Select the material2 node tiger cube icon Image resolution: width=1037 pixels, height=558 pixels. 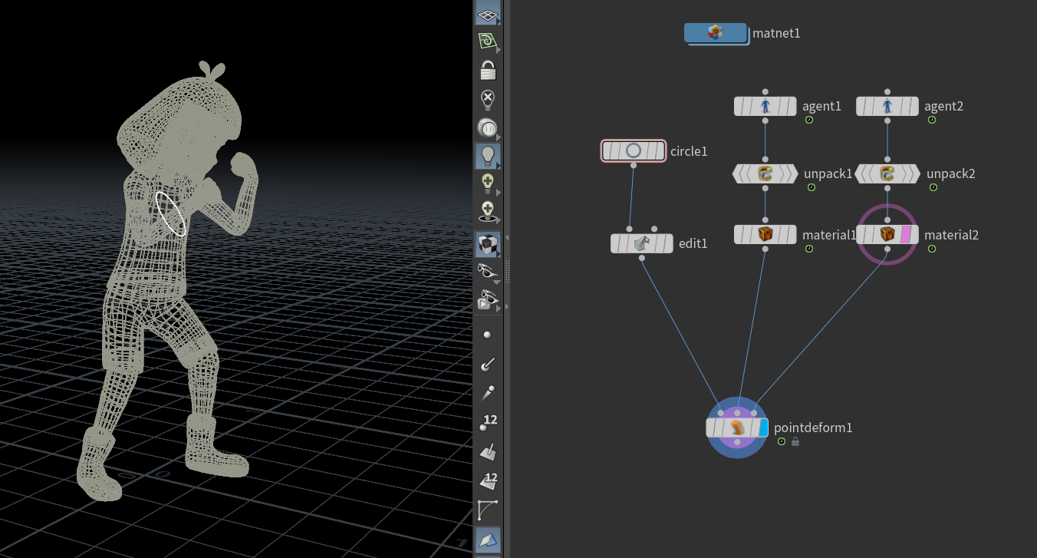point(887,234)
